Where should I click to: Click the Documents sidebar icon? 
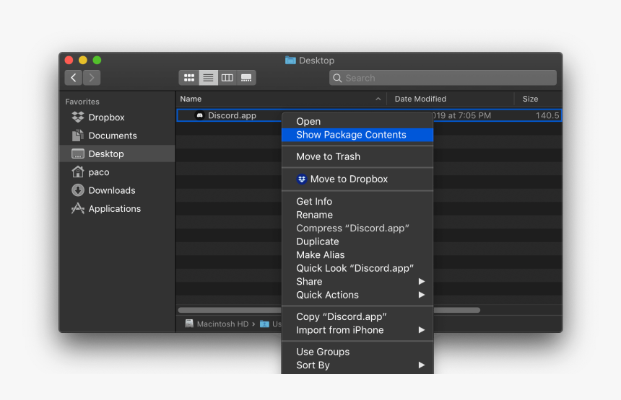[x=78, y=135]
